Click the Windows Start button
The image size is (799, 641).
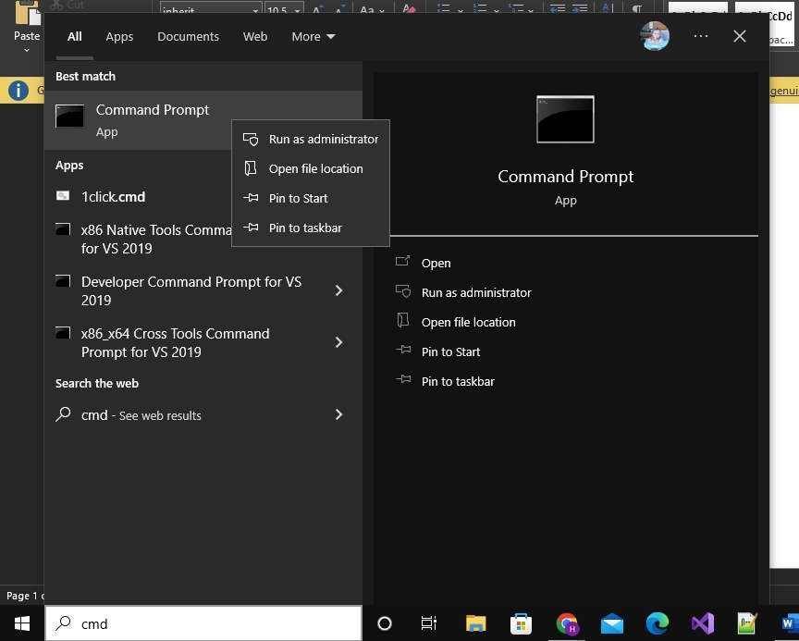coord(21,623)
